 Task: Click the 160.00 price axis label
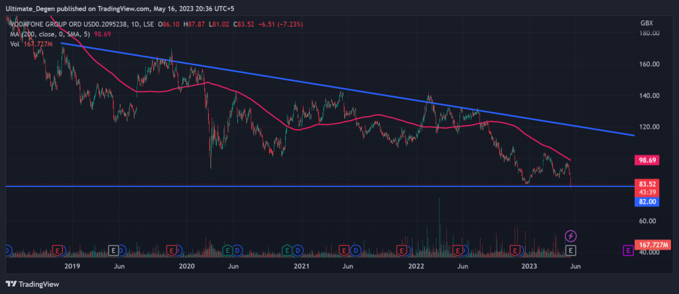[650, 64]
